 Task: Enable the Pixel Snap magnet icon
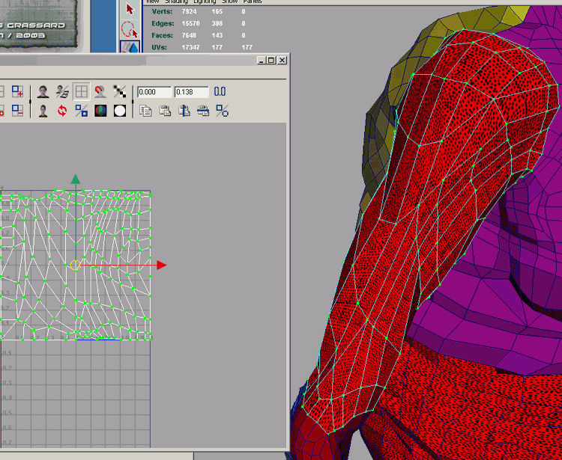point(100,92)
